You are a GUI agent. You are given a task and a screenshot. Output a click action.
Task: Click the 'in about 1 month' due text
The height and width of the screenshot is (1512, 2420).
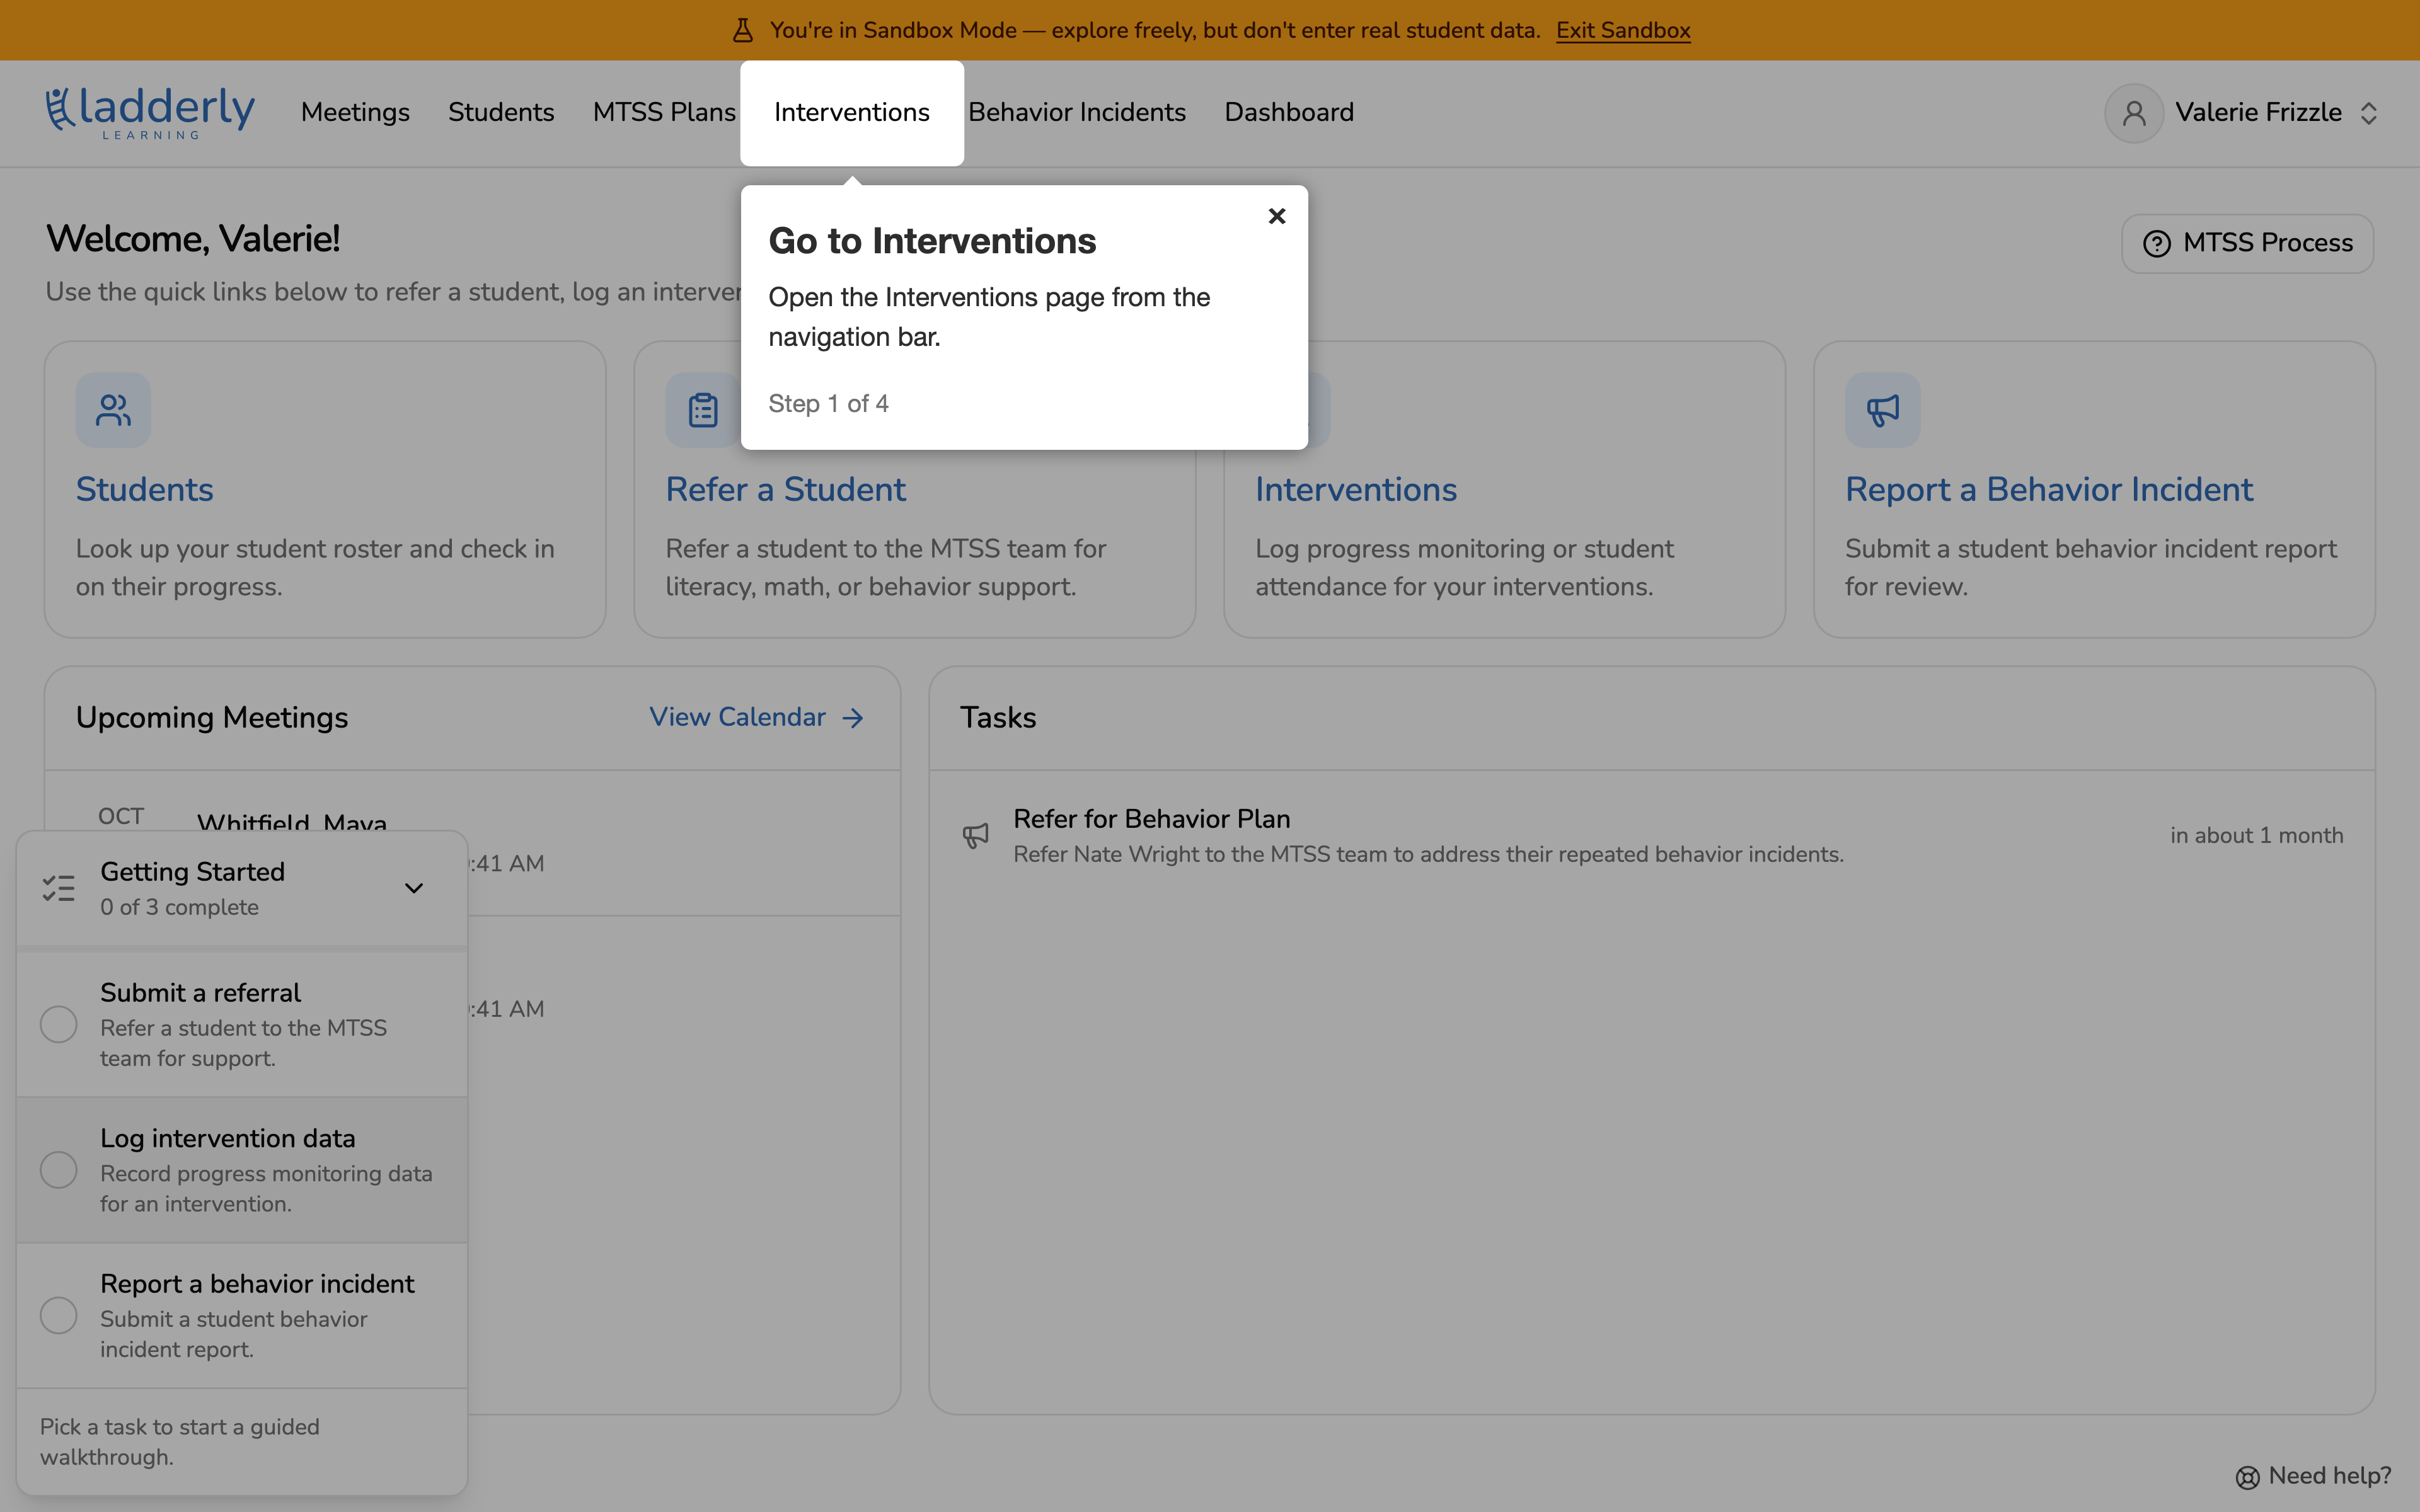coord(2256,835)
